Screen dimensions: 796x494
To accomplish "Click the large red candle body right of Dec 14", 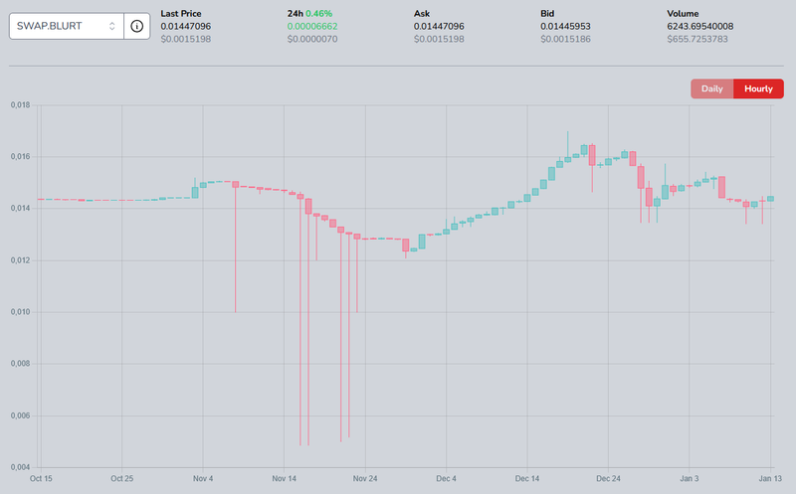I will (x=592, y=155).
